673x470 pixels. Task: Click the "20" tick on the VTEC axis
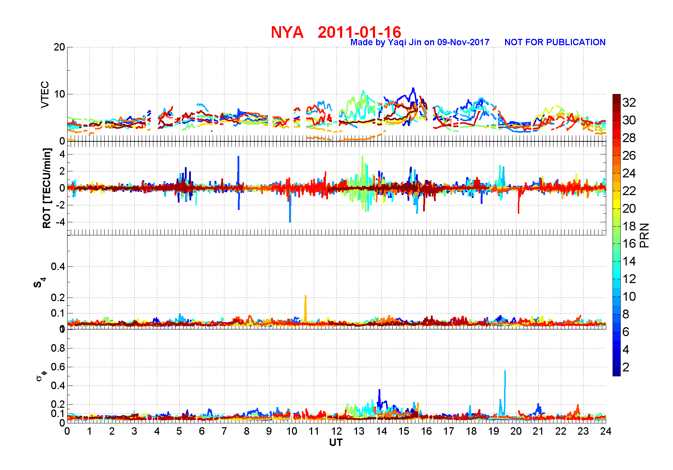[59, 47]
